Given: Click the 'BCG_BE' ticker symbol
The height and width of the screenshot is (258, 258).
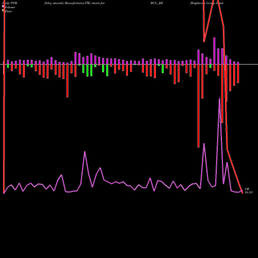Looking at the screenshot, I should (157, 3).
